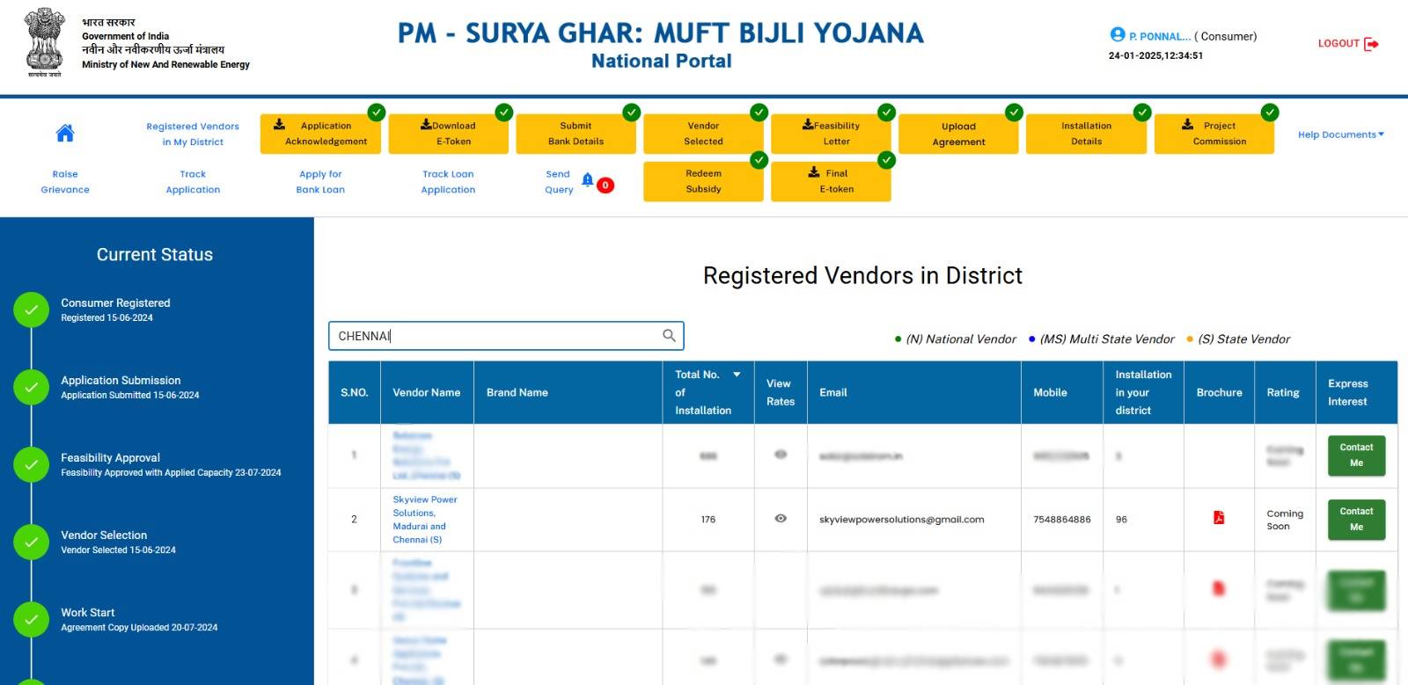The height and width of the screenshot is (685, 1408).
Task: Click the red query count badge
Action: click(605, 185)
